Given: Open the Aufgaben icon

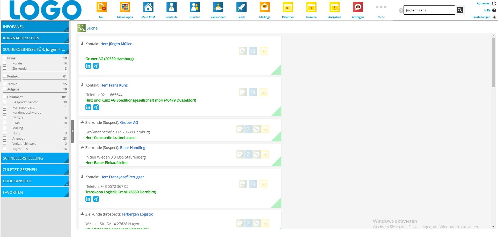Looking at the screenshot, I should click(335, 7).
